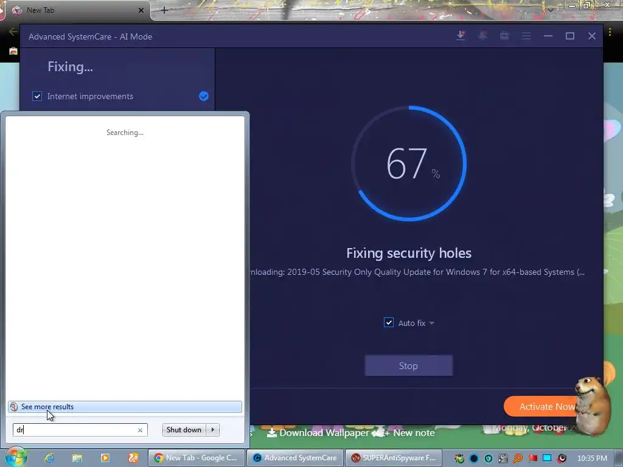
Task: Click the 67% circular progress indicator
Action: 409,163
